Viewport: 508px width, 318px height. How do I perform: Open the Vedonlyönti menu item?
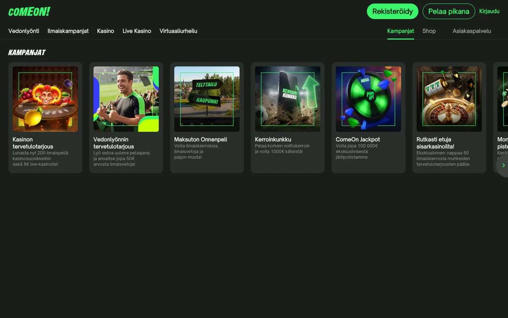24,31
